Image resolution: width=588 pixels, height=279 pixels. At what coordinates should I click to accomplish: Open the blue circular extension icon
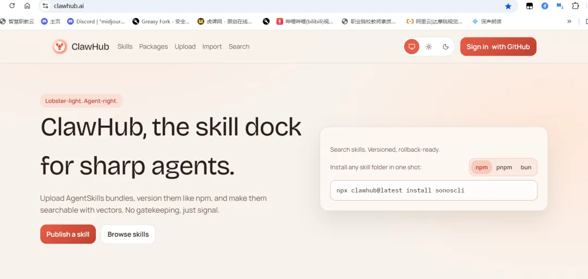point(544,6)
